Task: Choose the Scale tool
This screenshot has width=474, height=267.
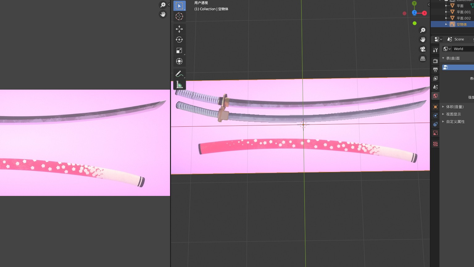Action: pyautogui.click(x=179, y=50)
